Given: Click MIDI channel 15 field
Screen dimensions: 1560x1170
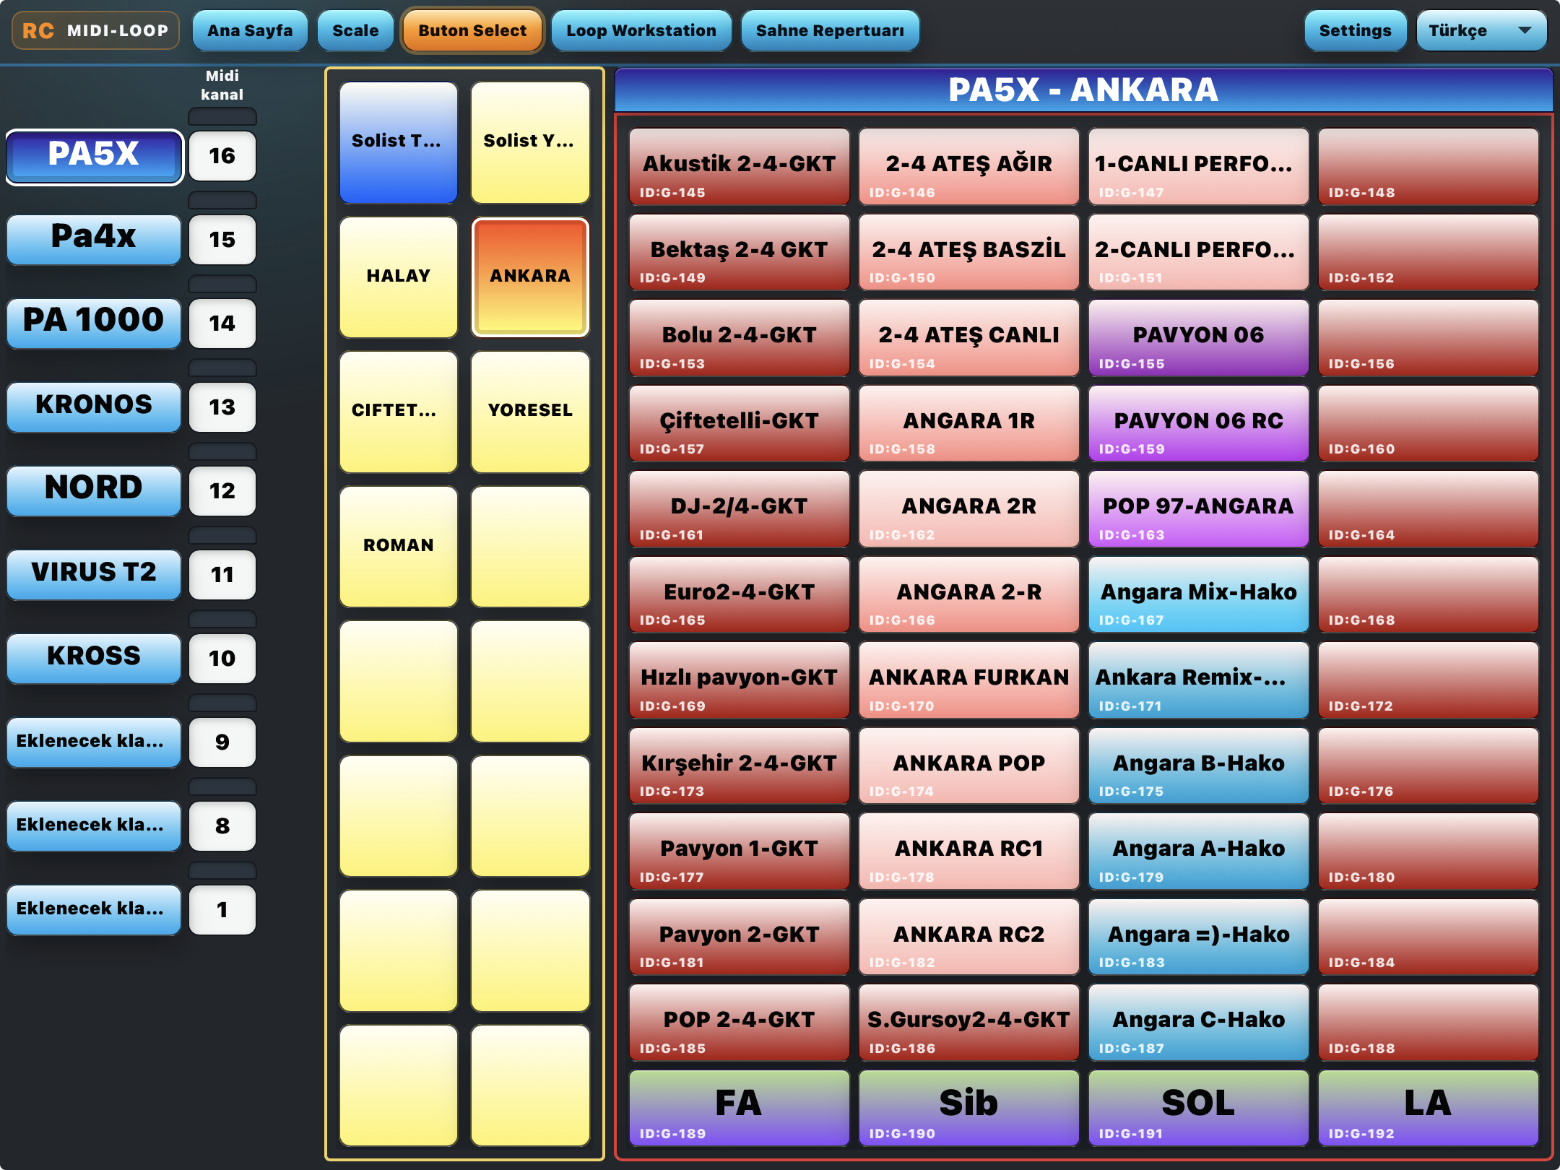Looking at the screenshot, I should point(222,240).
